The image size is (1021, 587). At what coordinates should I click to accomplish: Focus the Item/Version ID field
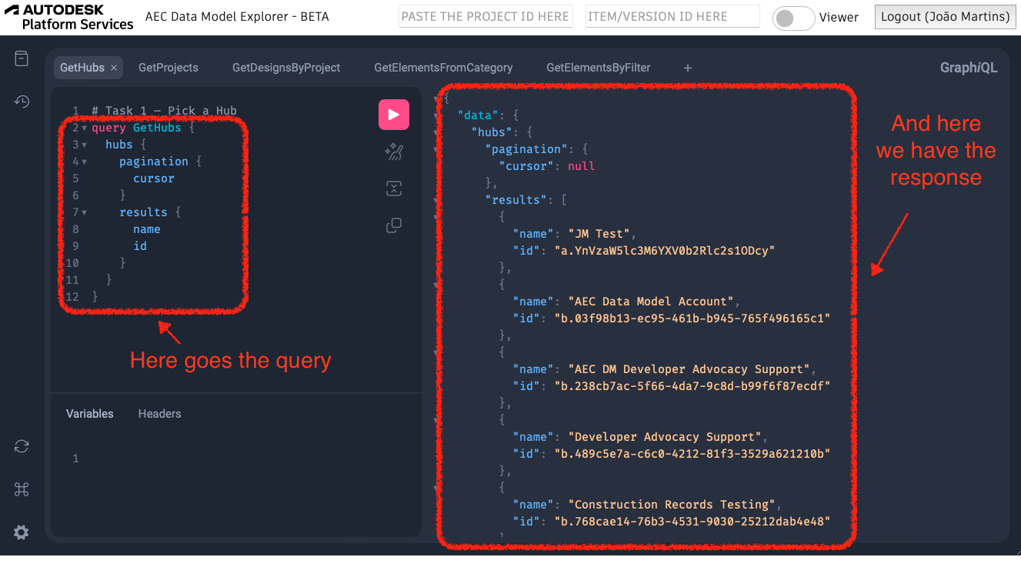pyautogui.click(x=672, y=16)
